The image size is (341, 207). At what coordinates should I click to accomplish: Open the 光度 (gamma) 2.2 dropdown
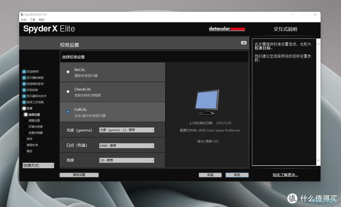click(127, 130)
